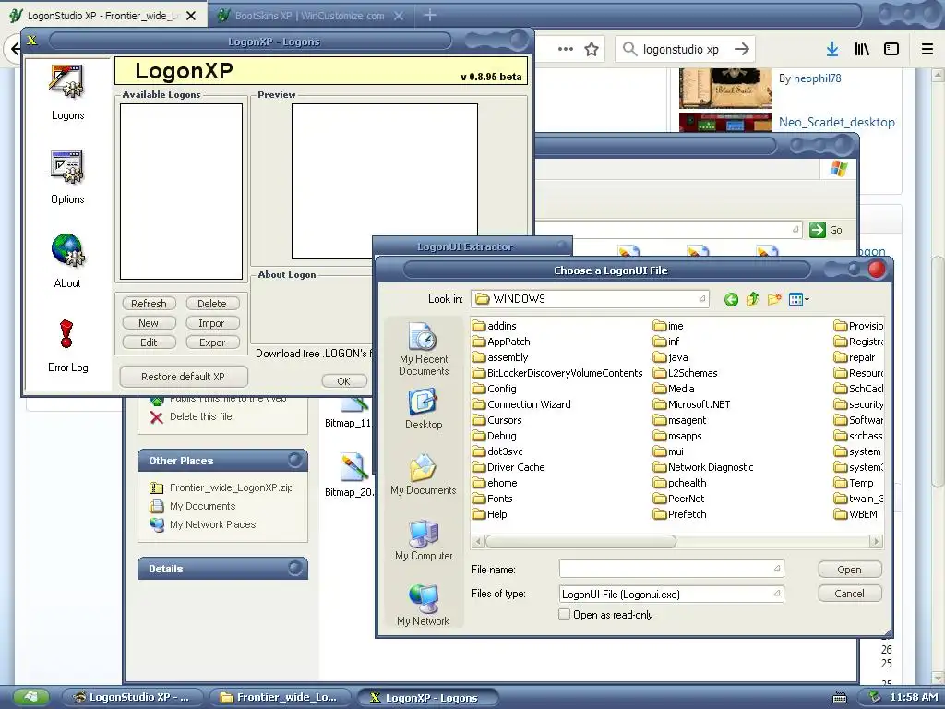Go up one folder level icon
945x709 pixels.
pos(752,299)
